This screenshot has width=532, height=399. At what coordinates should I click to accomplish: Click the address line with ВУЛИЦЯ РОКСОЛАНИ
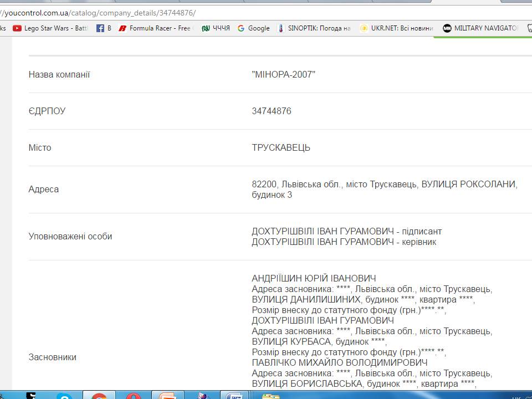pyautogui.click(x=384, y=185)
